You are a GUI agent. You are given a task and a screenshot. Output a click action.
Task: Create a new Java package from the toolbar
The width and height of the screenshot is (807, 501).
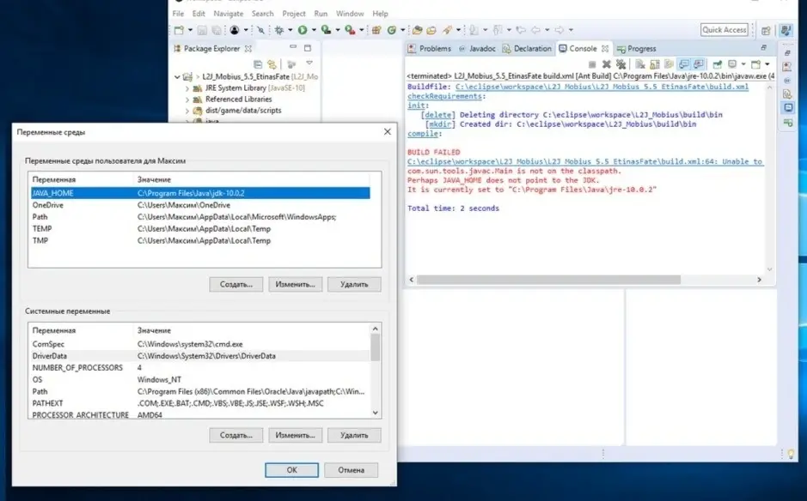376,30
